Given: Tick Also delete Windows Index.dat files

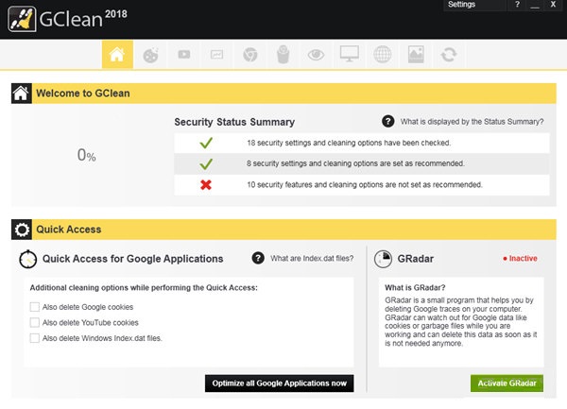Looking at the screenshot, I should [35, 337].
